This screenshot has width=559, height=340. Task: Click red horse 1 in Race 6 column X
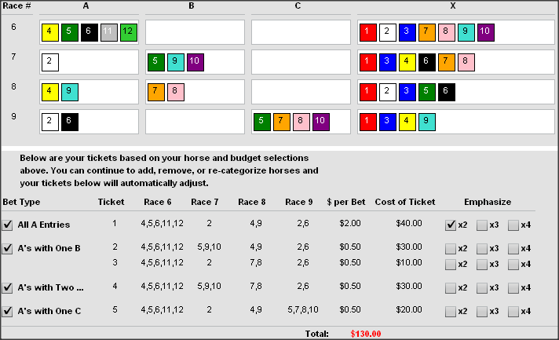click(367, 33)
